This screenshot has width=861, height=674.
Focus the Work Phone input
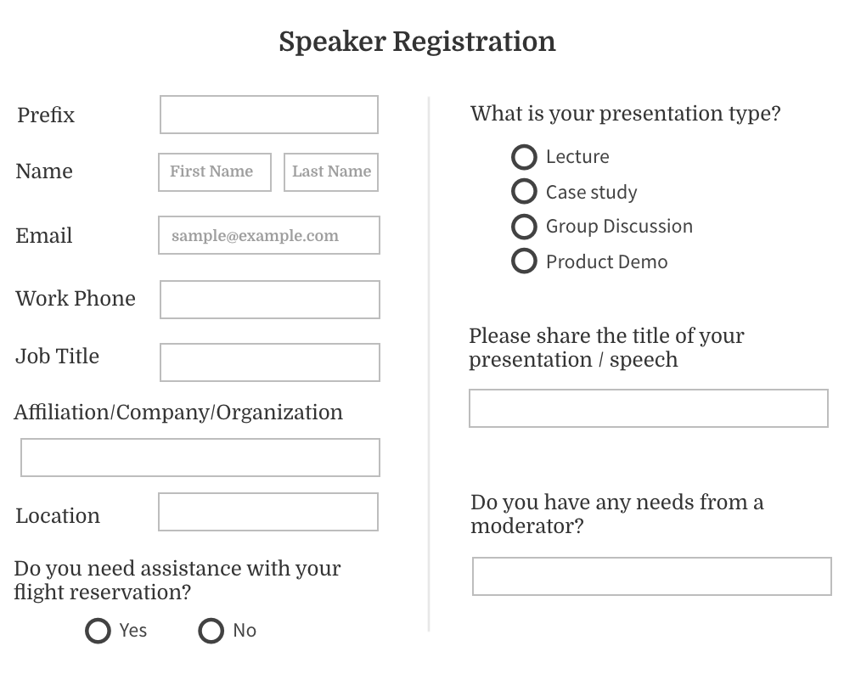pyautogui.click(x=270, y=300)
